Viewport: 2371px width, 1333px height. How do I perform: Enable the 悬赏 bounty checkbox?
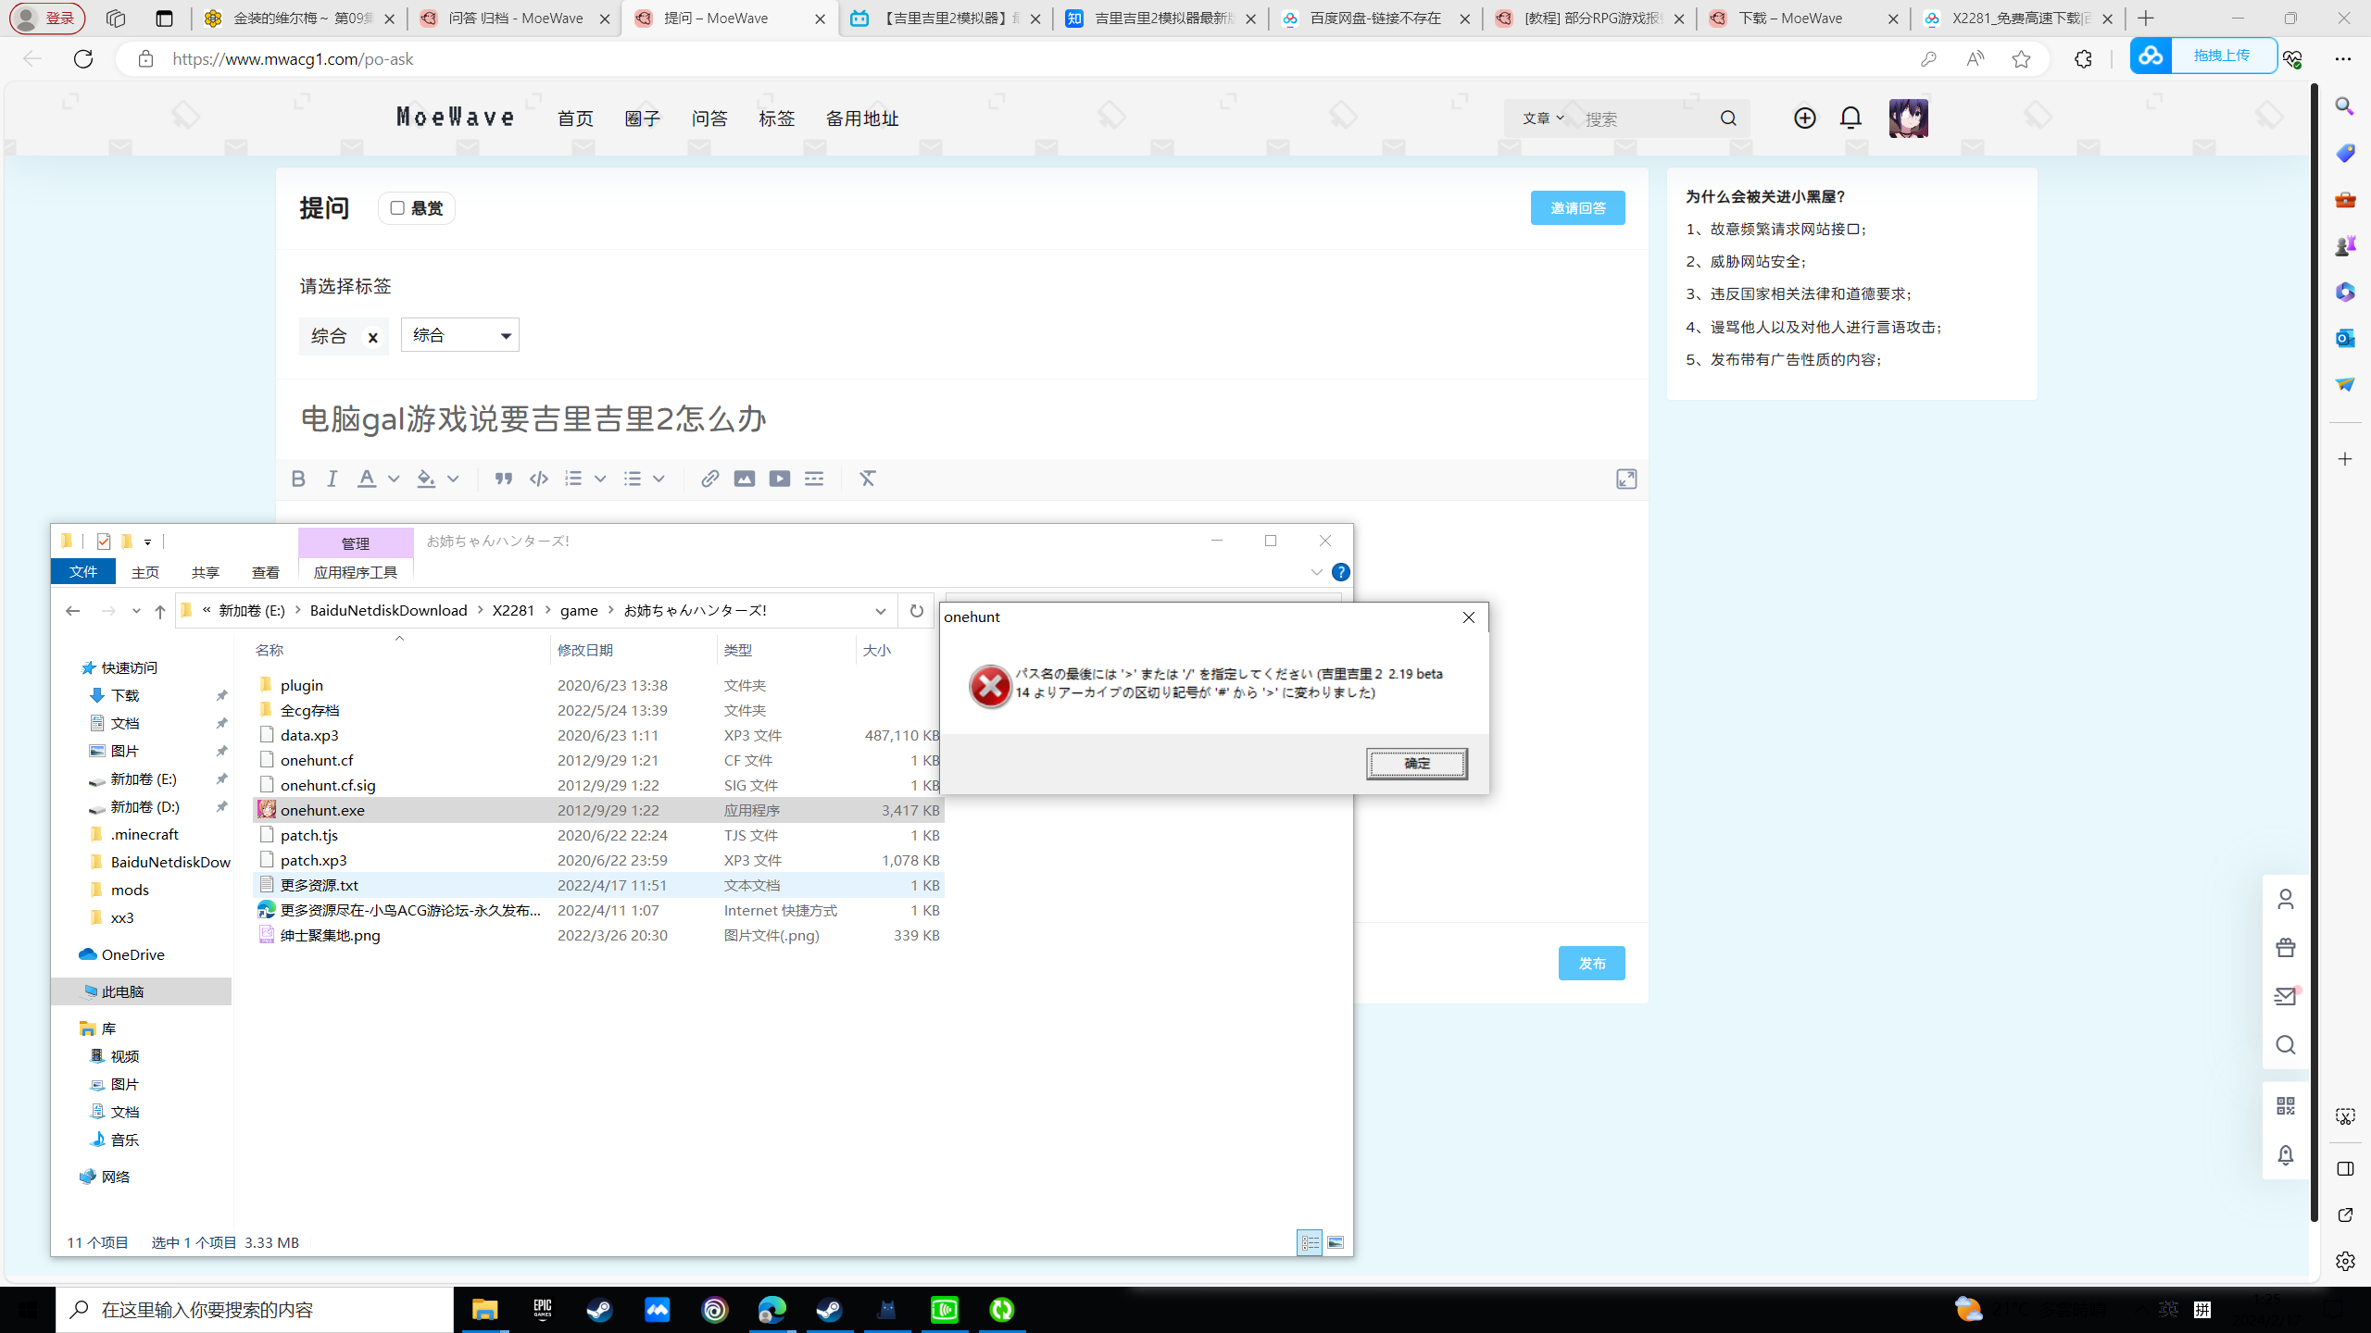click(x=397, y=208)
